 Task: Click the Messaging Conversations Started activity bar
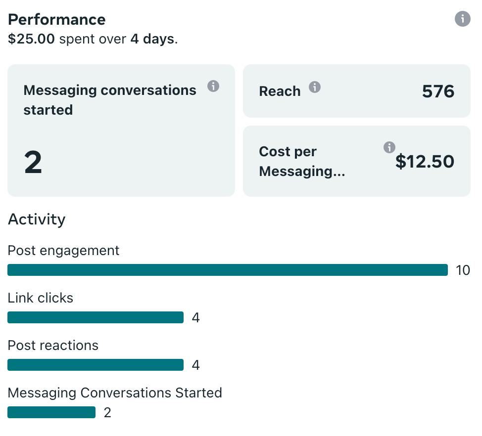(51, 412)
